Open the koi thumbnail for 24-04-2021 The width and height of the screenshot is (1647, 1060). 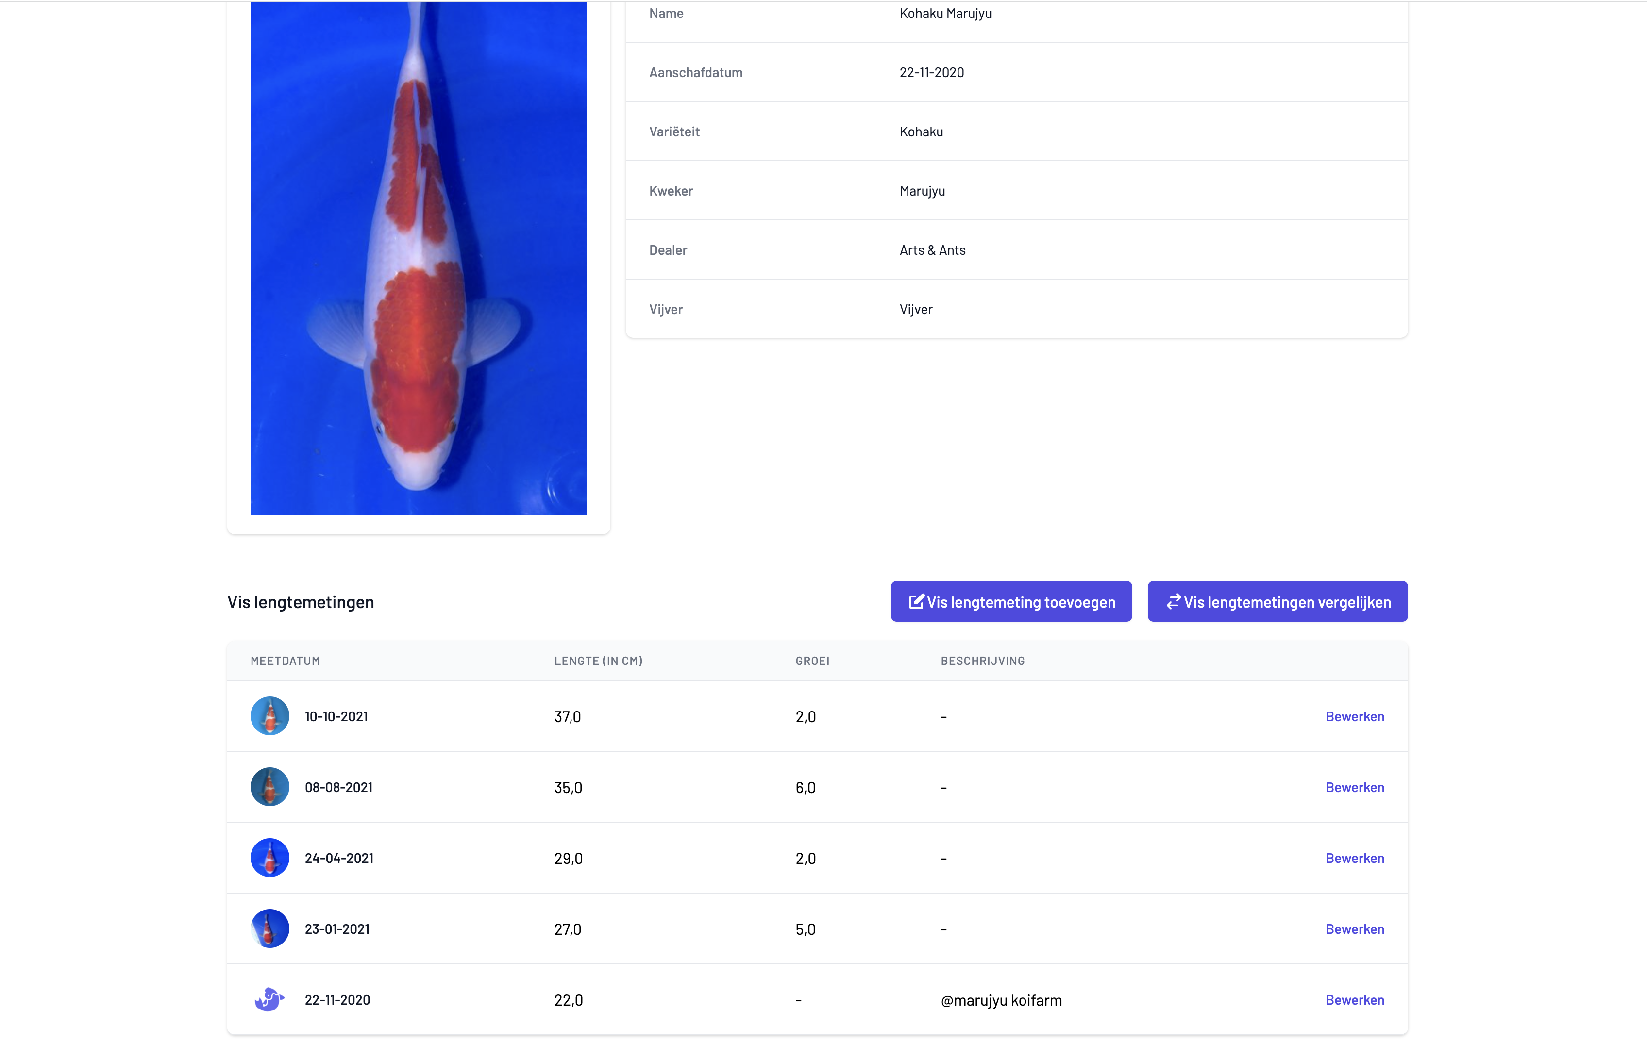coord(270,858)
